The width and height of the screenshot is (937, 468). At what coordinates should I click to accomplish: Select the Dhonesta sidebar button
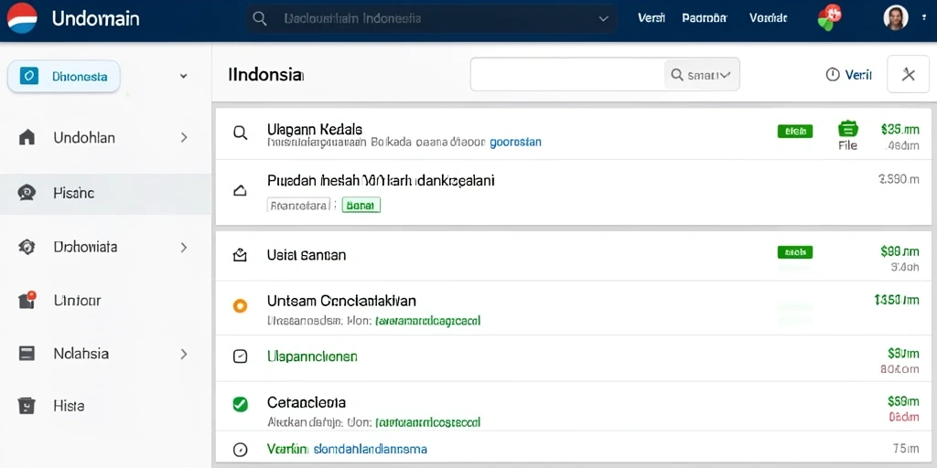tap(64, 76)
